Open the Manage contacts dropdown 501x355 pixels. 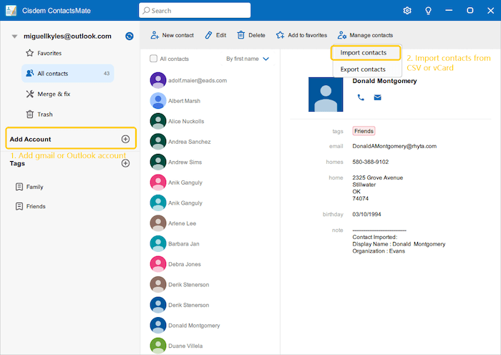coord(365,35)
